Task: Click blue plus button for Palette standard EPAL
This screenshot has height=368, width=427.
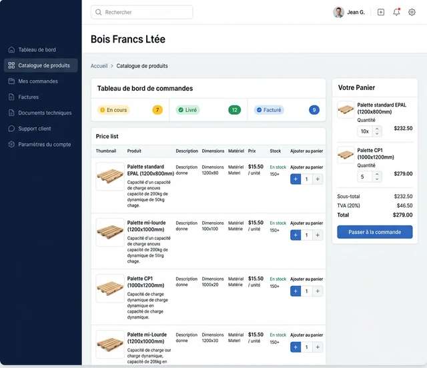Action: (x=296, y=179)
